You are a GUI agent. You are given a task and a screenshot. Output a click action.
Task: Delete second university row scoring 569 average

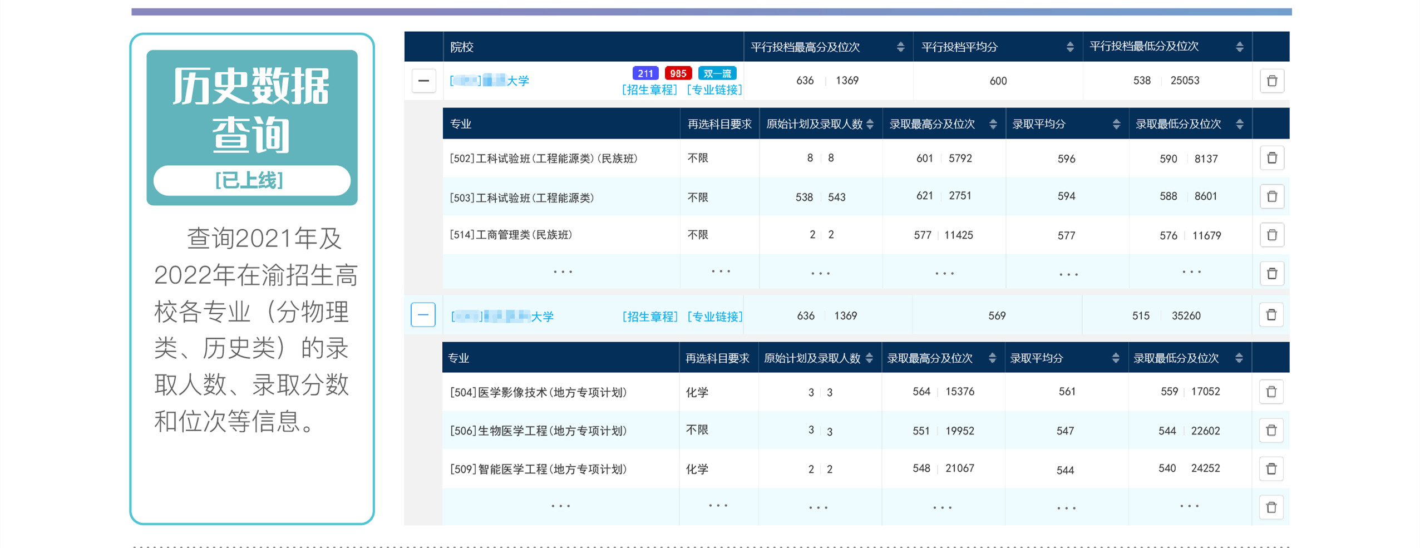[1271, 315]
